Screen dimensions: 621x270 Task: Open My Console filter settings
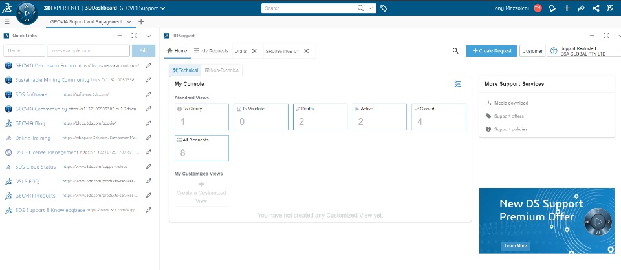pos(458,84)
